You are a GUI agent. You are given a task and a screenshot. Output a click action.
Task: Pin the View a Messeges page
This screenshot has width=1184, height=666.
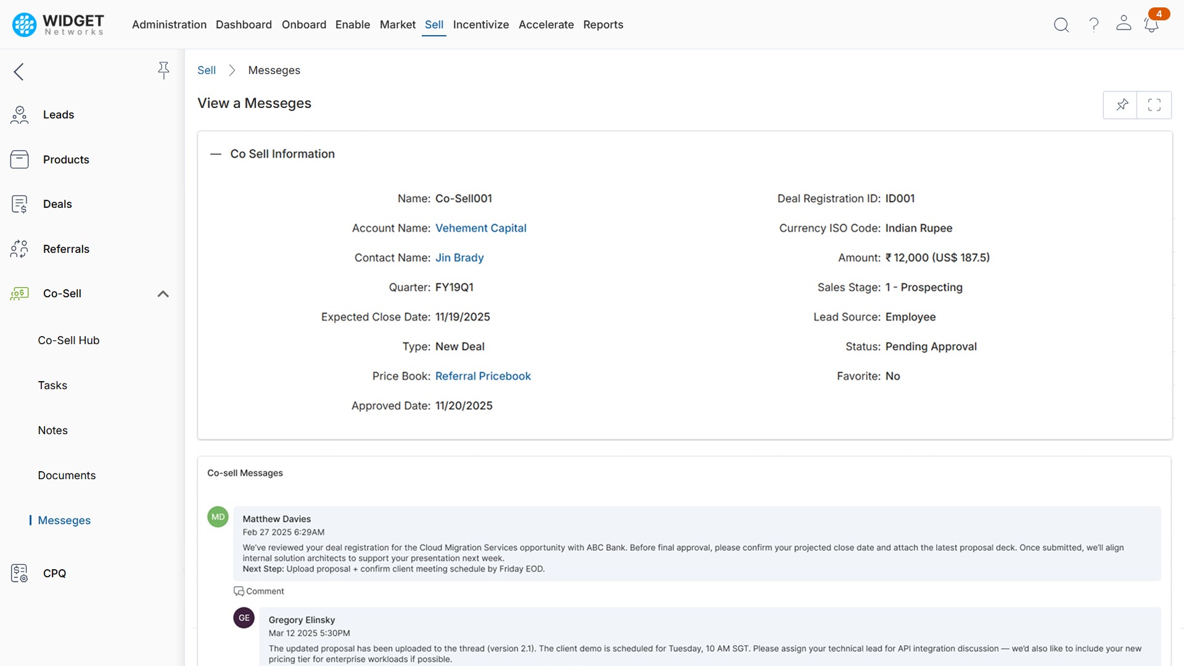click(1121, 105)
